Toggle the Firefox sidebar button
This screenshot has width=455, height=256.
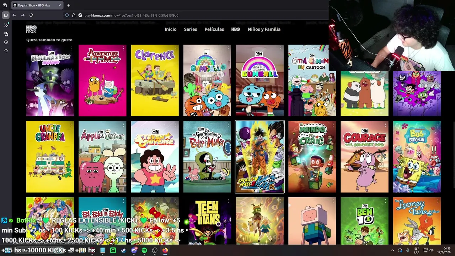click(5, 15)
